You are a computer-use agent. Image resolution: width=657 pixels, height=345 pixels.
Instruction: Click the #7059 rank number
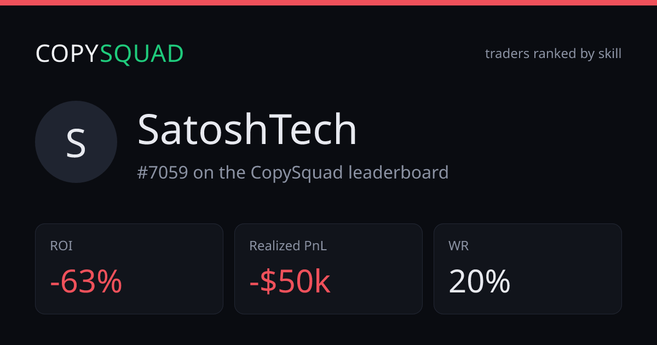(x=163, y=173)
